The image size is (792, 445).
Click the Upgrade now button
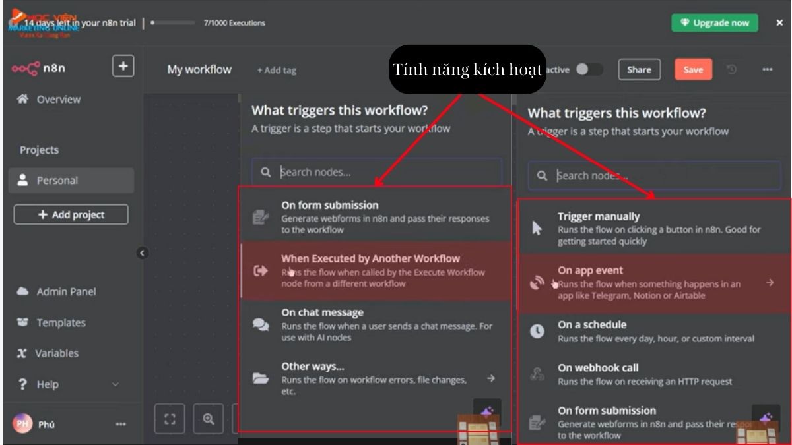715,22
